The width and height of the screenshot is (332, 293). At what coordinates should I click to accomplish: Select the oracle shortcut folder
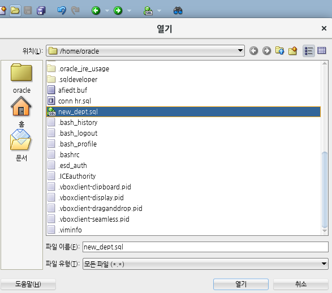click(x=21, y=78)
